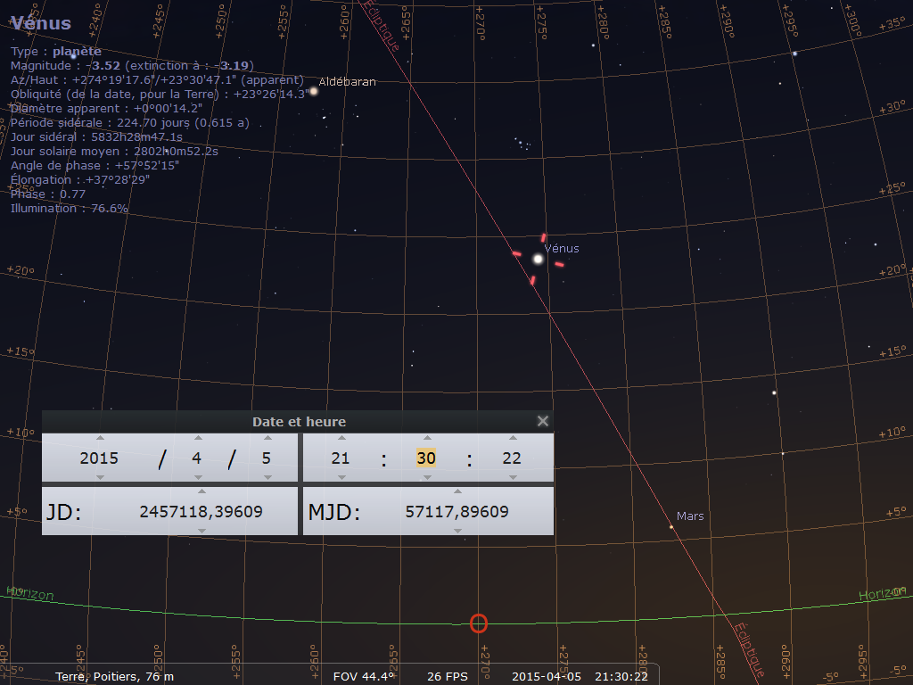913x685 pixels.
Task: Click the red west marker on horizon
Action: [x=479, y=623]
